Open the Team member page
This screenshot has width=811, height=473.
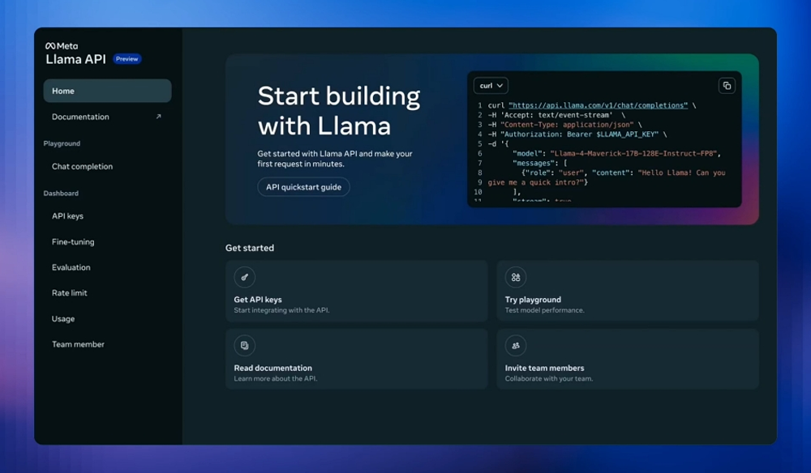coord(79,344)
